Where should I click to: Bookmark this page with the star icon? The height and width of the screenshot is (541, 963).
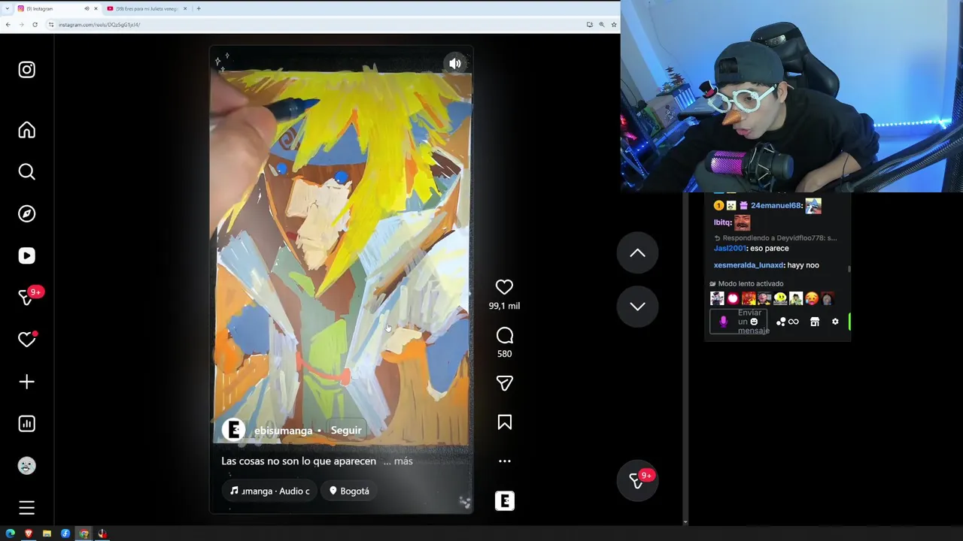pos(613,25)
